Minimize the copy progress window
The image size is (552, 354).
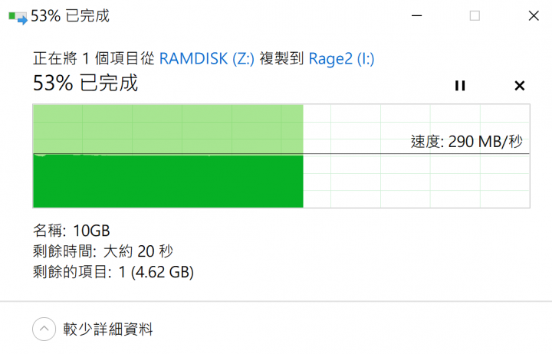pos(417,16)
